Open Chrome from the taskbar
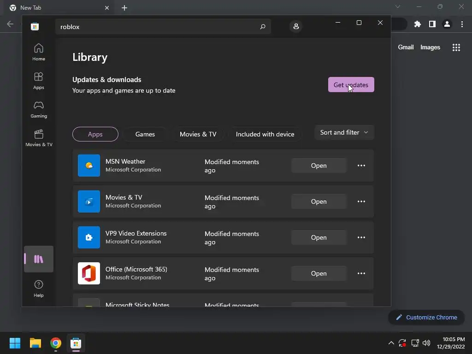The image size is (472, 354). pos(56,343)
